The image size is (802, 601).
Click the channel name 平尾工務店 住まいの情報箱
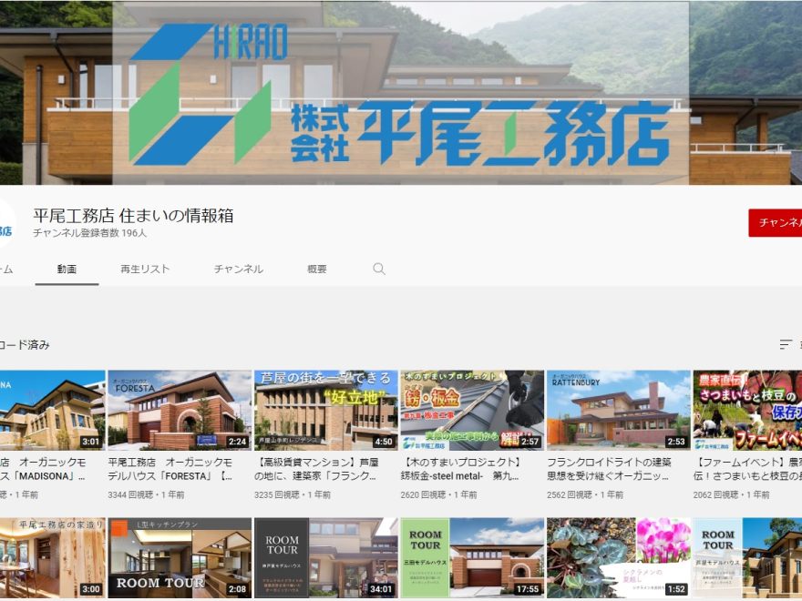pos(133,215)
